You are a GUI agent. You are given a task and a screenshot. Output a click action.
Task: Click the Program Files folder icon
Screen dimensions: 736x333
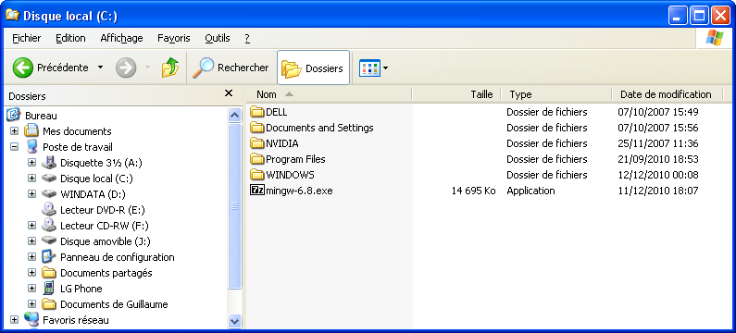(x=257, y=158)
